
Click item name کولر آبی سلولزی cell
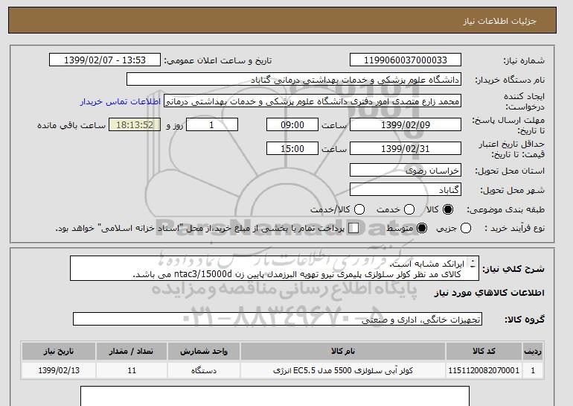tap(343, 370)
